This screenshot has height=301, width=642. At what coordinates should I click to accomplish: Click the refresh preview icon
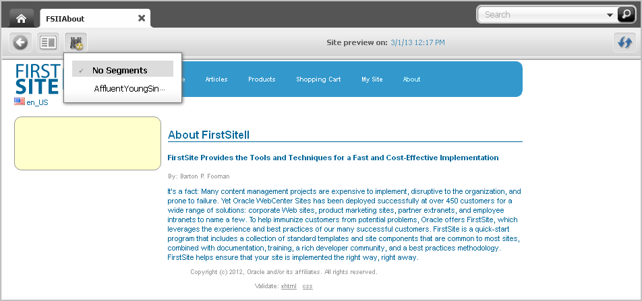624,42
